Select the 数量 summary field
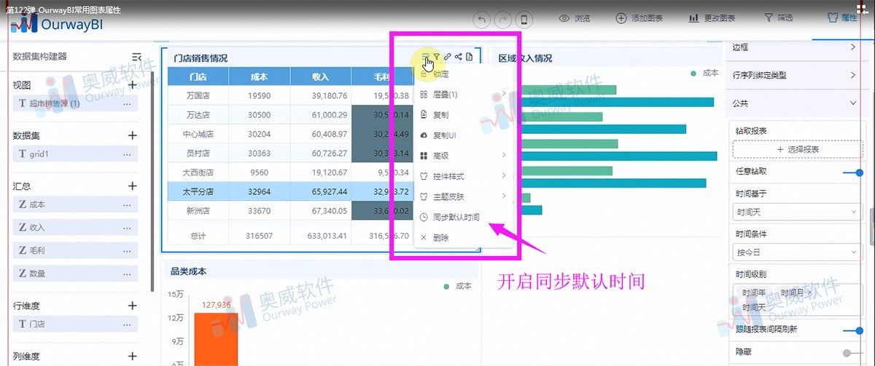This screenshot has height=366, width=875. [76, 274]
